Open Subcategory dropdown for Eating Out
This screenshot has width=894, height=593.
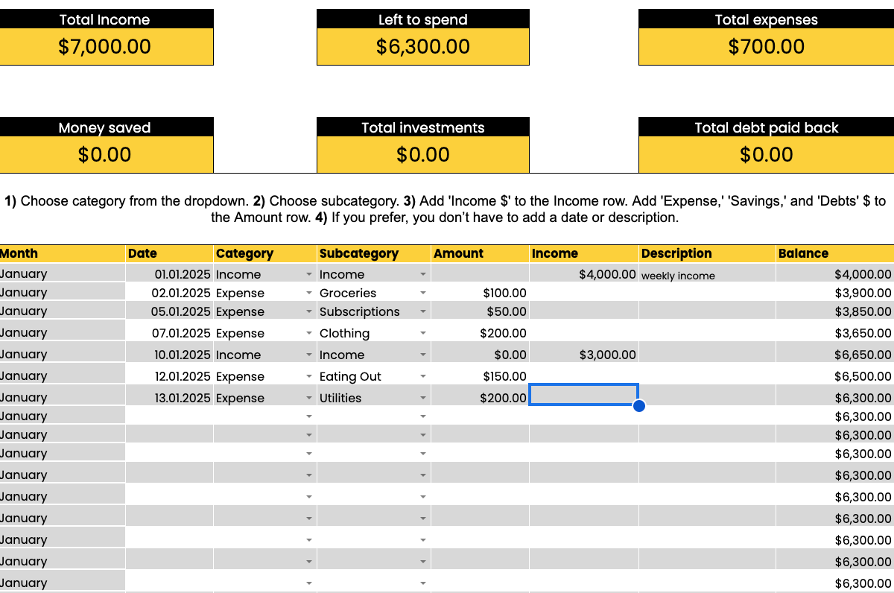[x=423, y=377]
